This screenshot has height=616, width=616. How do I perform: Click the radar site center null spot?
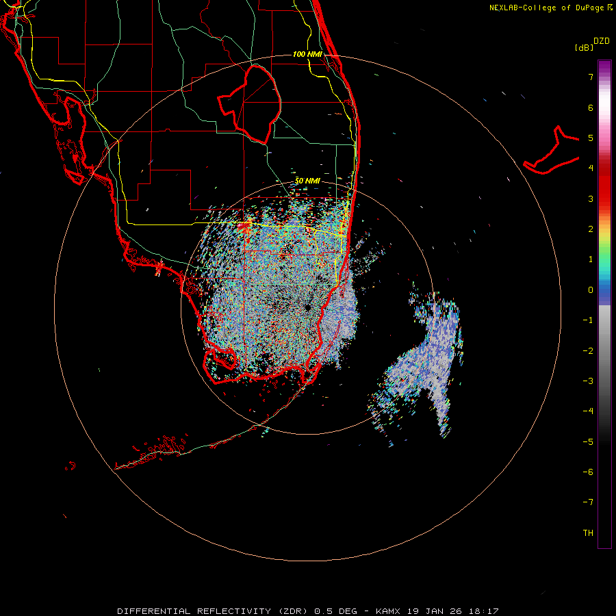tap(307, 307)
